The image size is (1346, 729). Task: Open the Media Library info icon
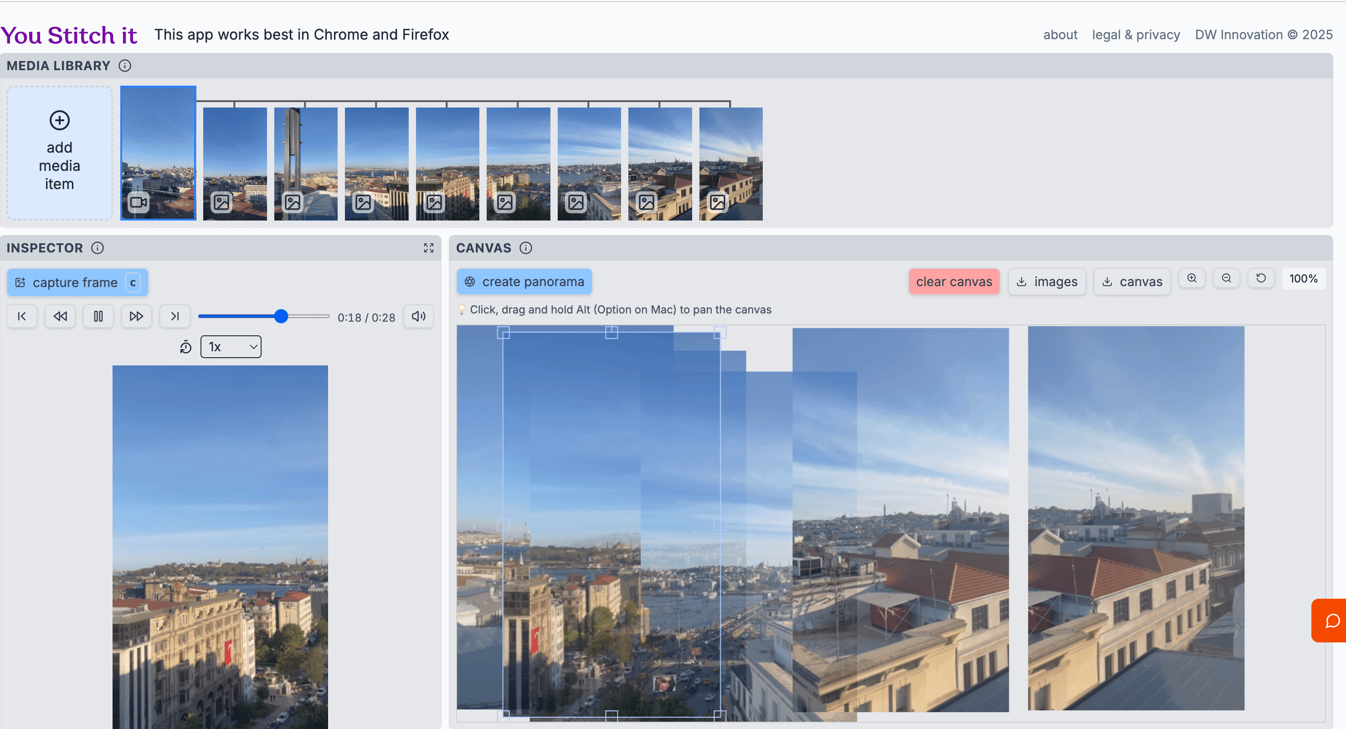click(125, 66)
